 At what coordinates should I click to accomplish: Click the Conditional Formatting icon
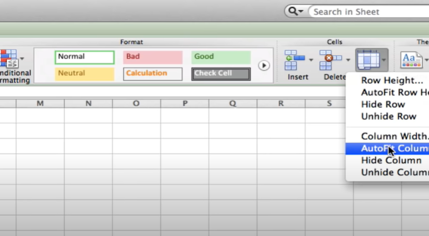(9, 59)
